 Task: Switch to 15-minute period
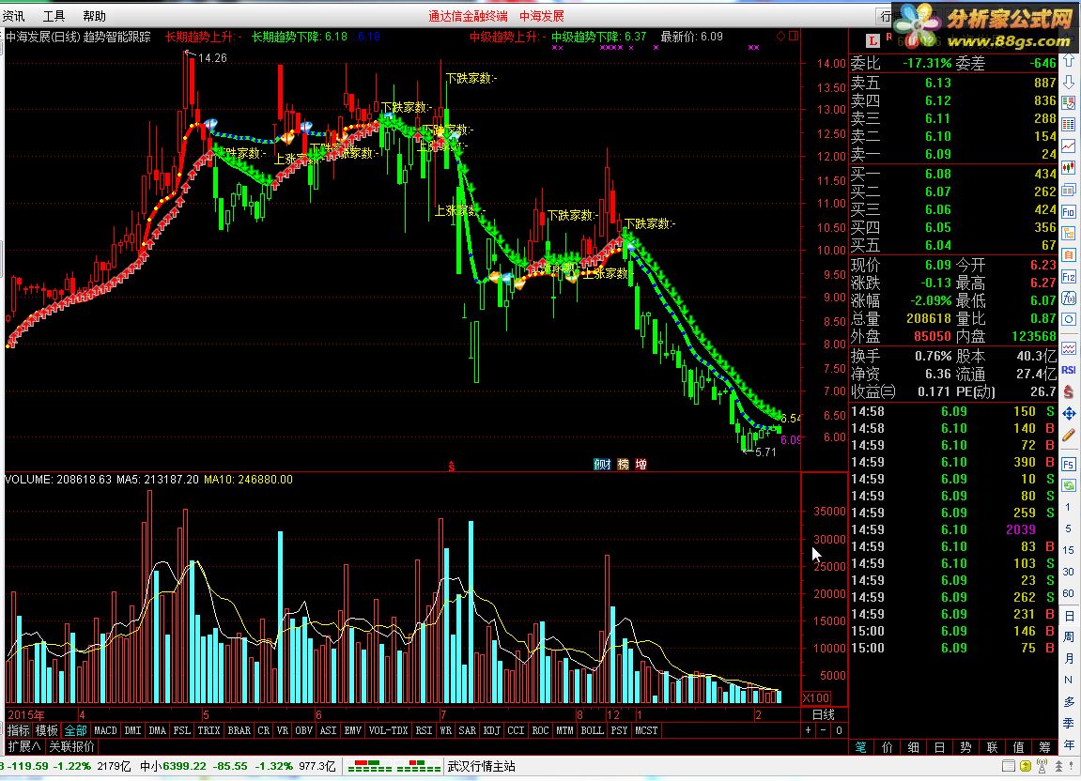tap(1068, 550)
